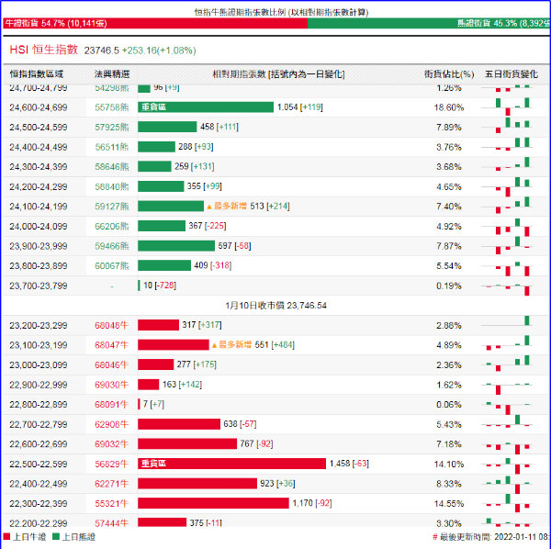Image resolution: width=551 pixels, height=549 pixels.
Task: Open the 56829牛 certificate link
Action: [111, 464]
